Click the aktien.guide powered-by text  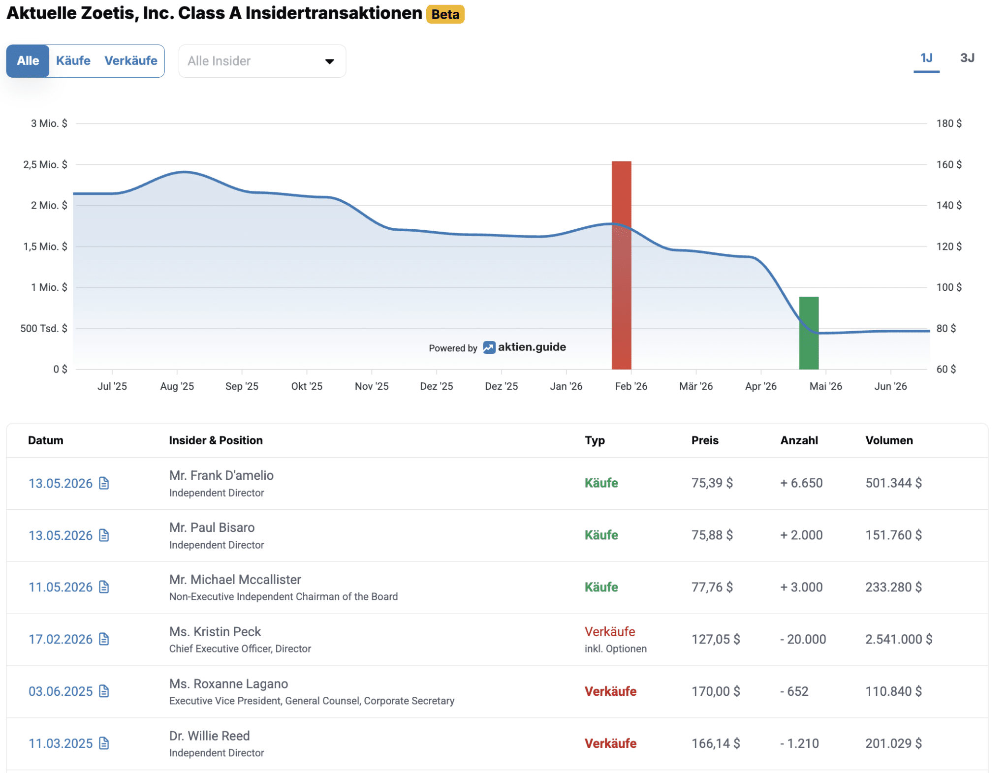pos(532,347)
